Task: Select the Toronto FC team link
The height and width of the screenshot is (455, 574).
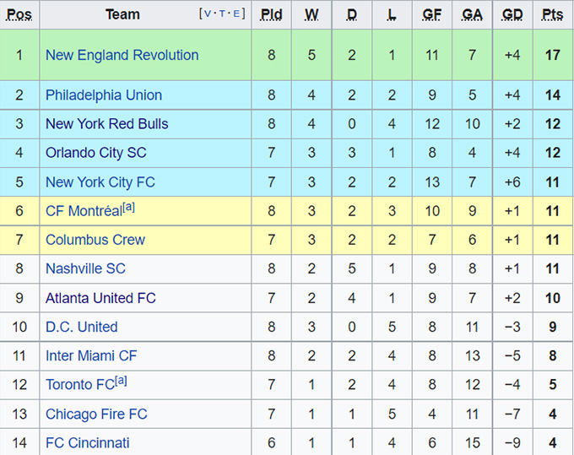Action: click(x=79, y=385)
